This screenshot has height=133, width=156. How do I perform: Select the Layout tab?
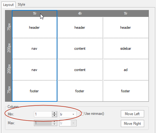(8, 5)
